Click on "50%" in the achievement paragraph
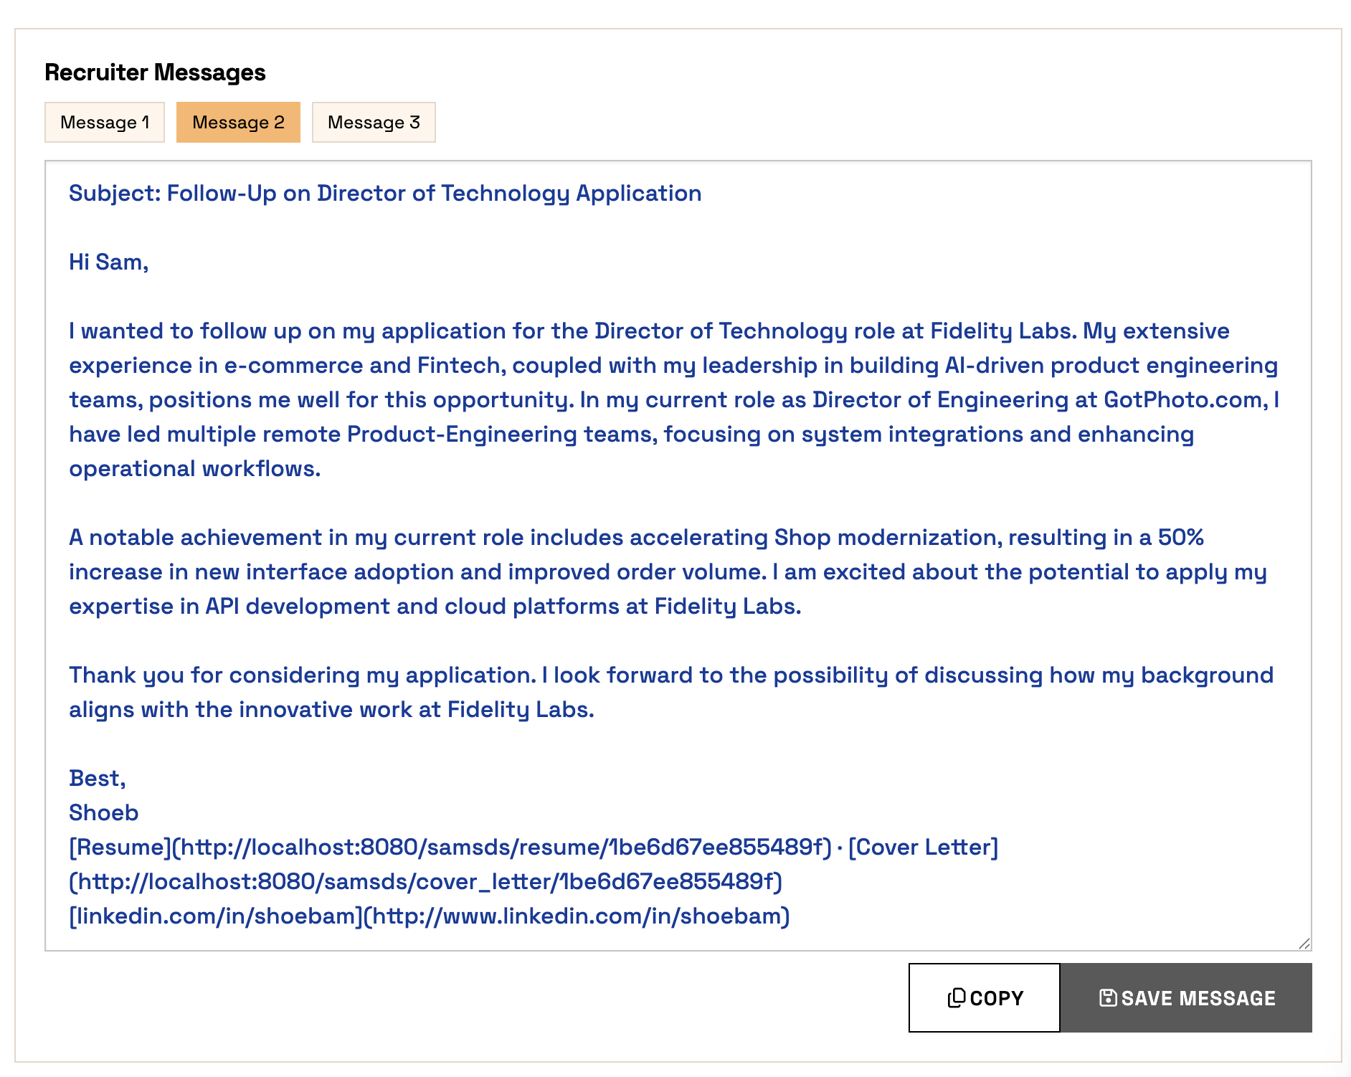This screenshot has height=1077, width=1351. click(1180, 538)
